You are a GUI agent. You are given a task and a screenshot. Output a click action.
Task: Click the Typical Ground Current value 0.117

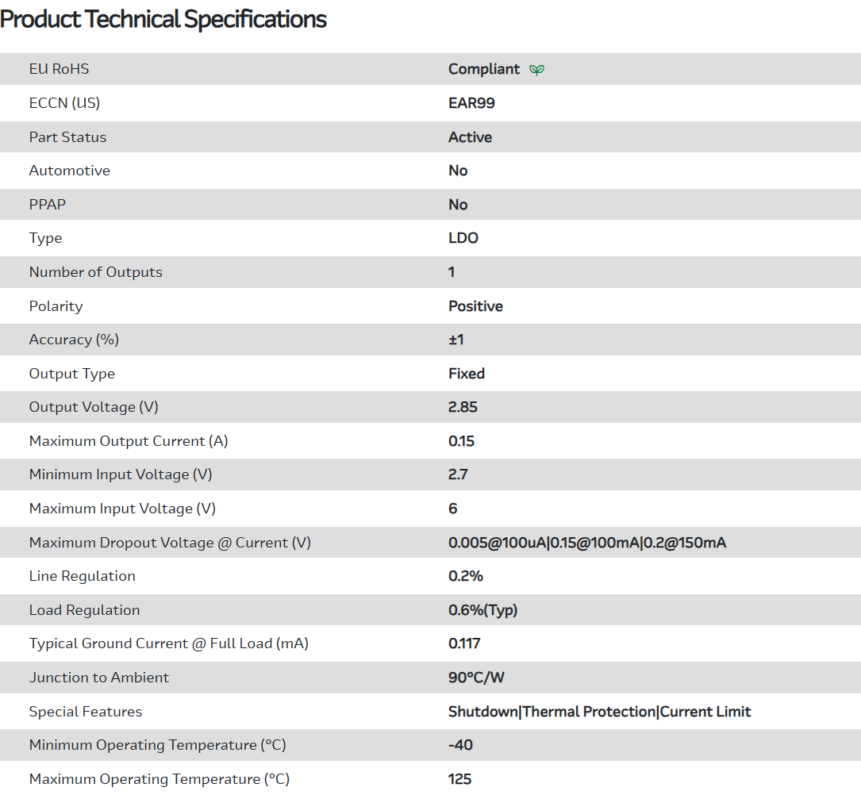pos(464,643)
